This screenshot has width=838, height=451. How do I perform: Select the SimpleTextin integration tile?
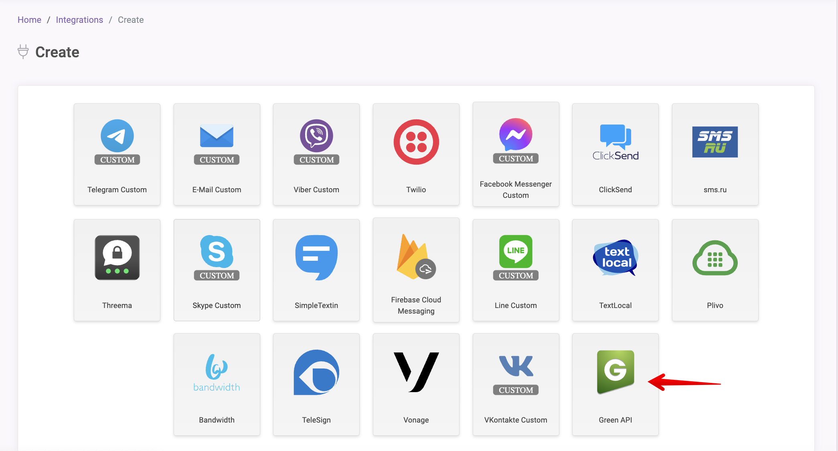[x=316, y=270]
